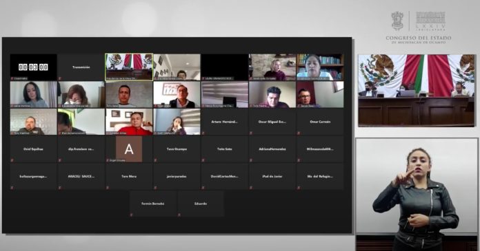Screen dimensions: 480x251
Task: Click muted mic icon on baltazargaonaga... tile
Action: tap(12, 188)
